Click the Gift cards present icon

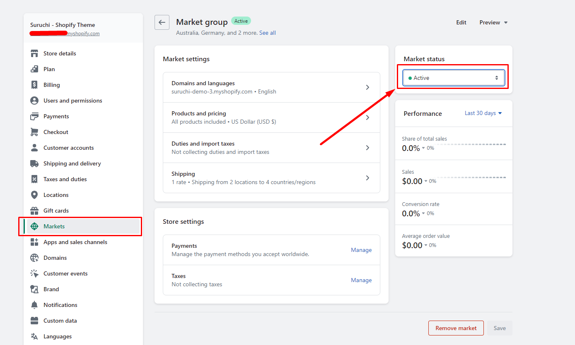tap(34, 211)
